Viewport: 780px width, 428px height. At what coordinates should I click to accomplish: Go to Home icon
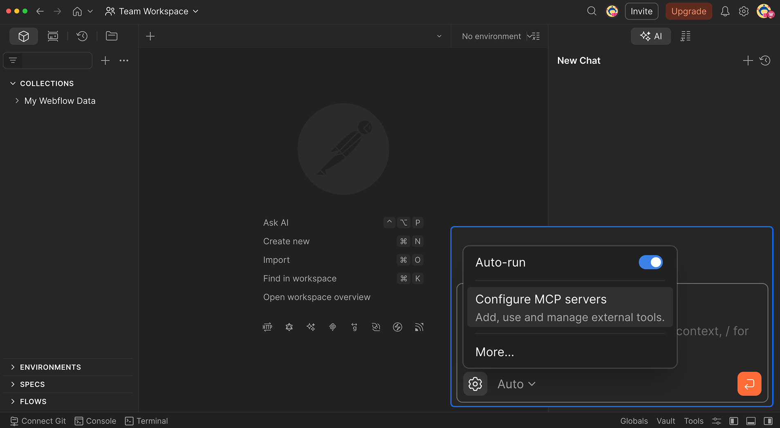coord(77,11)
